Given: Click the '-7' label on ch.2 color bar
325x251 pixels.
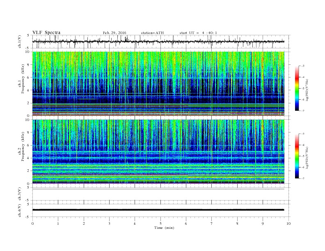Looking at the screenshot, I should pos(303,178).
